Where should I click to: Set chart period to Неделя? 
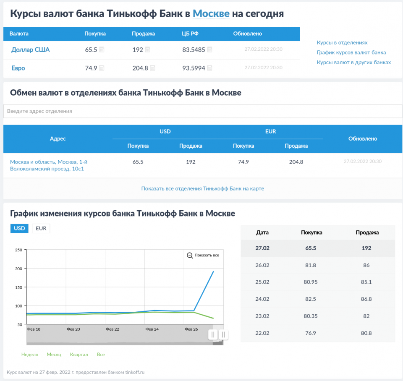[x=29, y=355]
